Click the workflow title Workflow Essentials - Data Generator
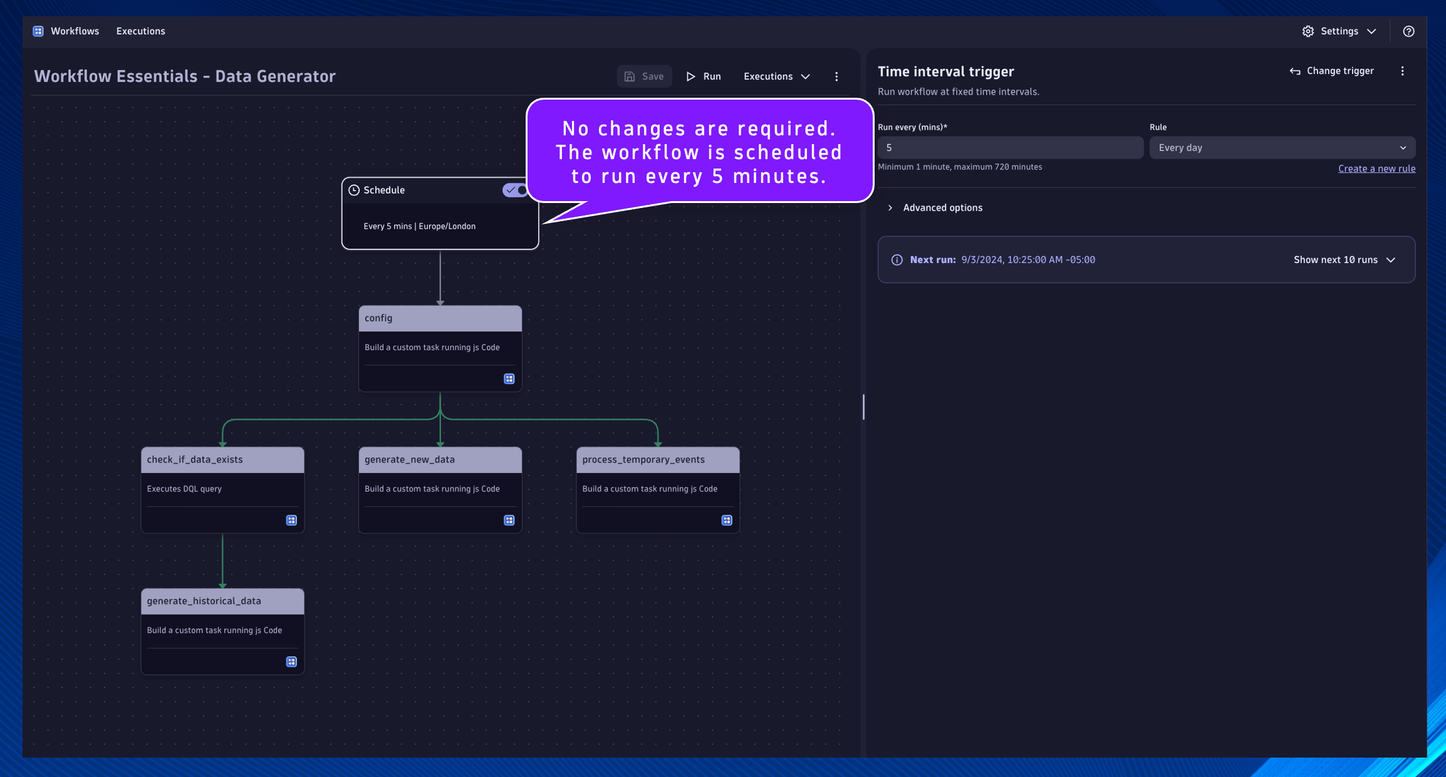Image resolution: width=1446 pixels, height=777 pixels. coord(185,76)
